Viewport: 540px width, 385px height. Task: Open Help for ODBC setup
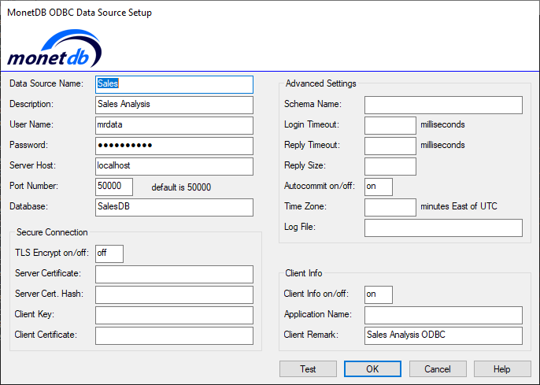(501, 368)
